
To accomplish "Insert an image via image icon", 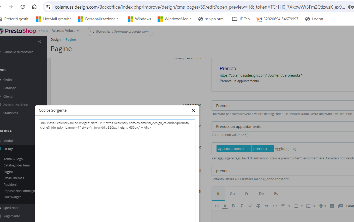I will (x=332, y=206).
